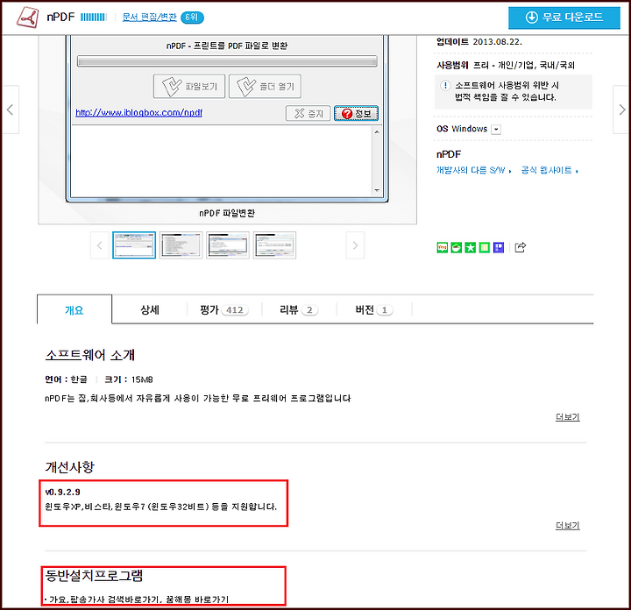Click the share icon beside social buttons

[x=520, y=247]
